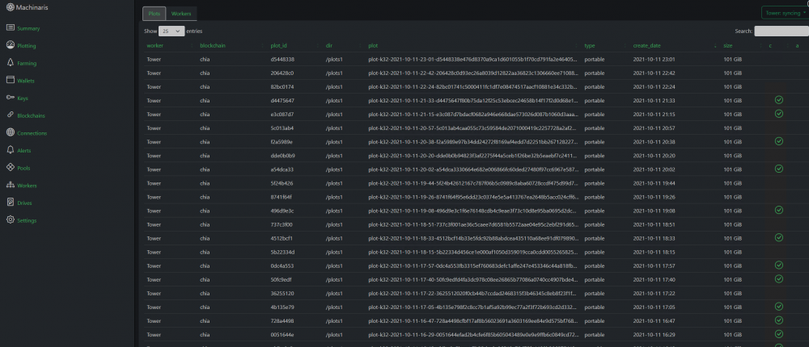This screenshot has width=809, height=347.
Task: Click check icon for plot a54dca33
Action: tap(778, 169)
